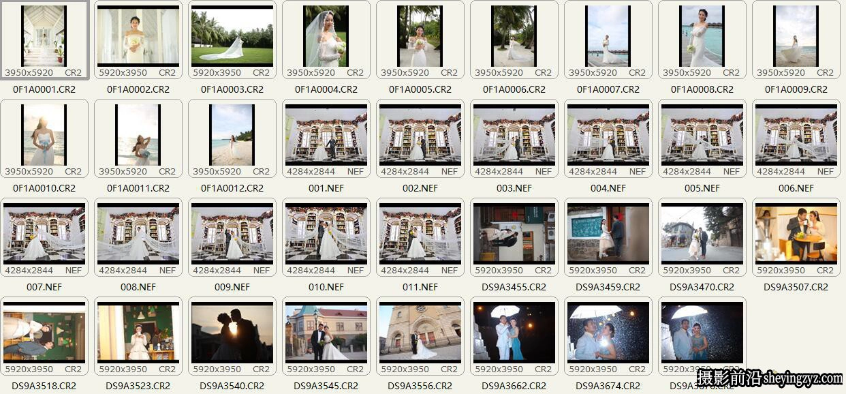This screenshot has width=846, height=394.
Task: Click the file name 010.NEF
Action: tap(326, 287)
